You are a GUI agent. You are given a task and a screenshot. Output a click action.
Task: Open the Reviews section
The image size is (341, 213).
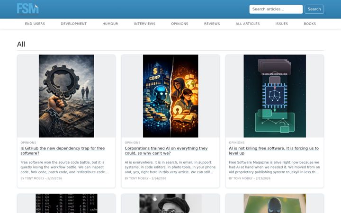tap(212, 24)
